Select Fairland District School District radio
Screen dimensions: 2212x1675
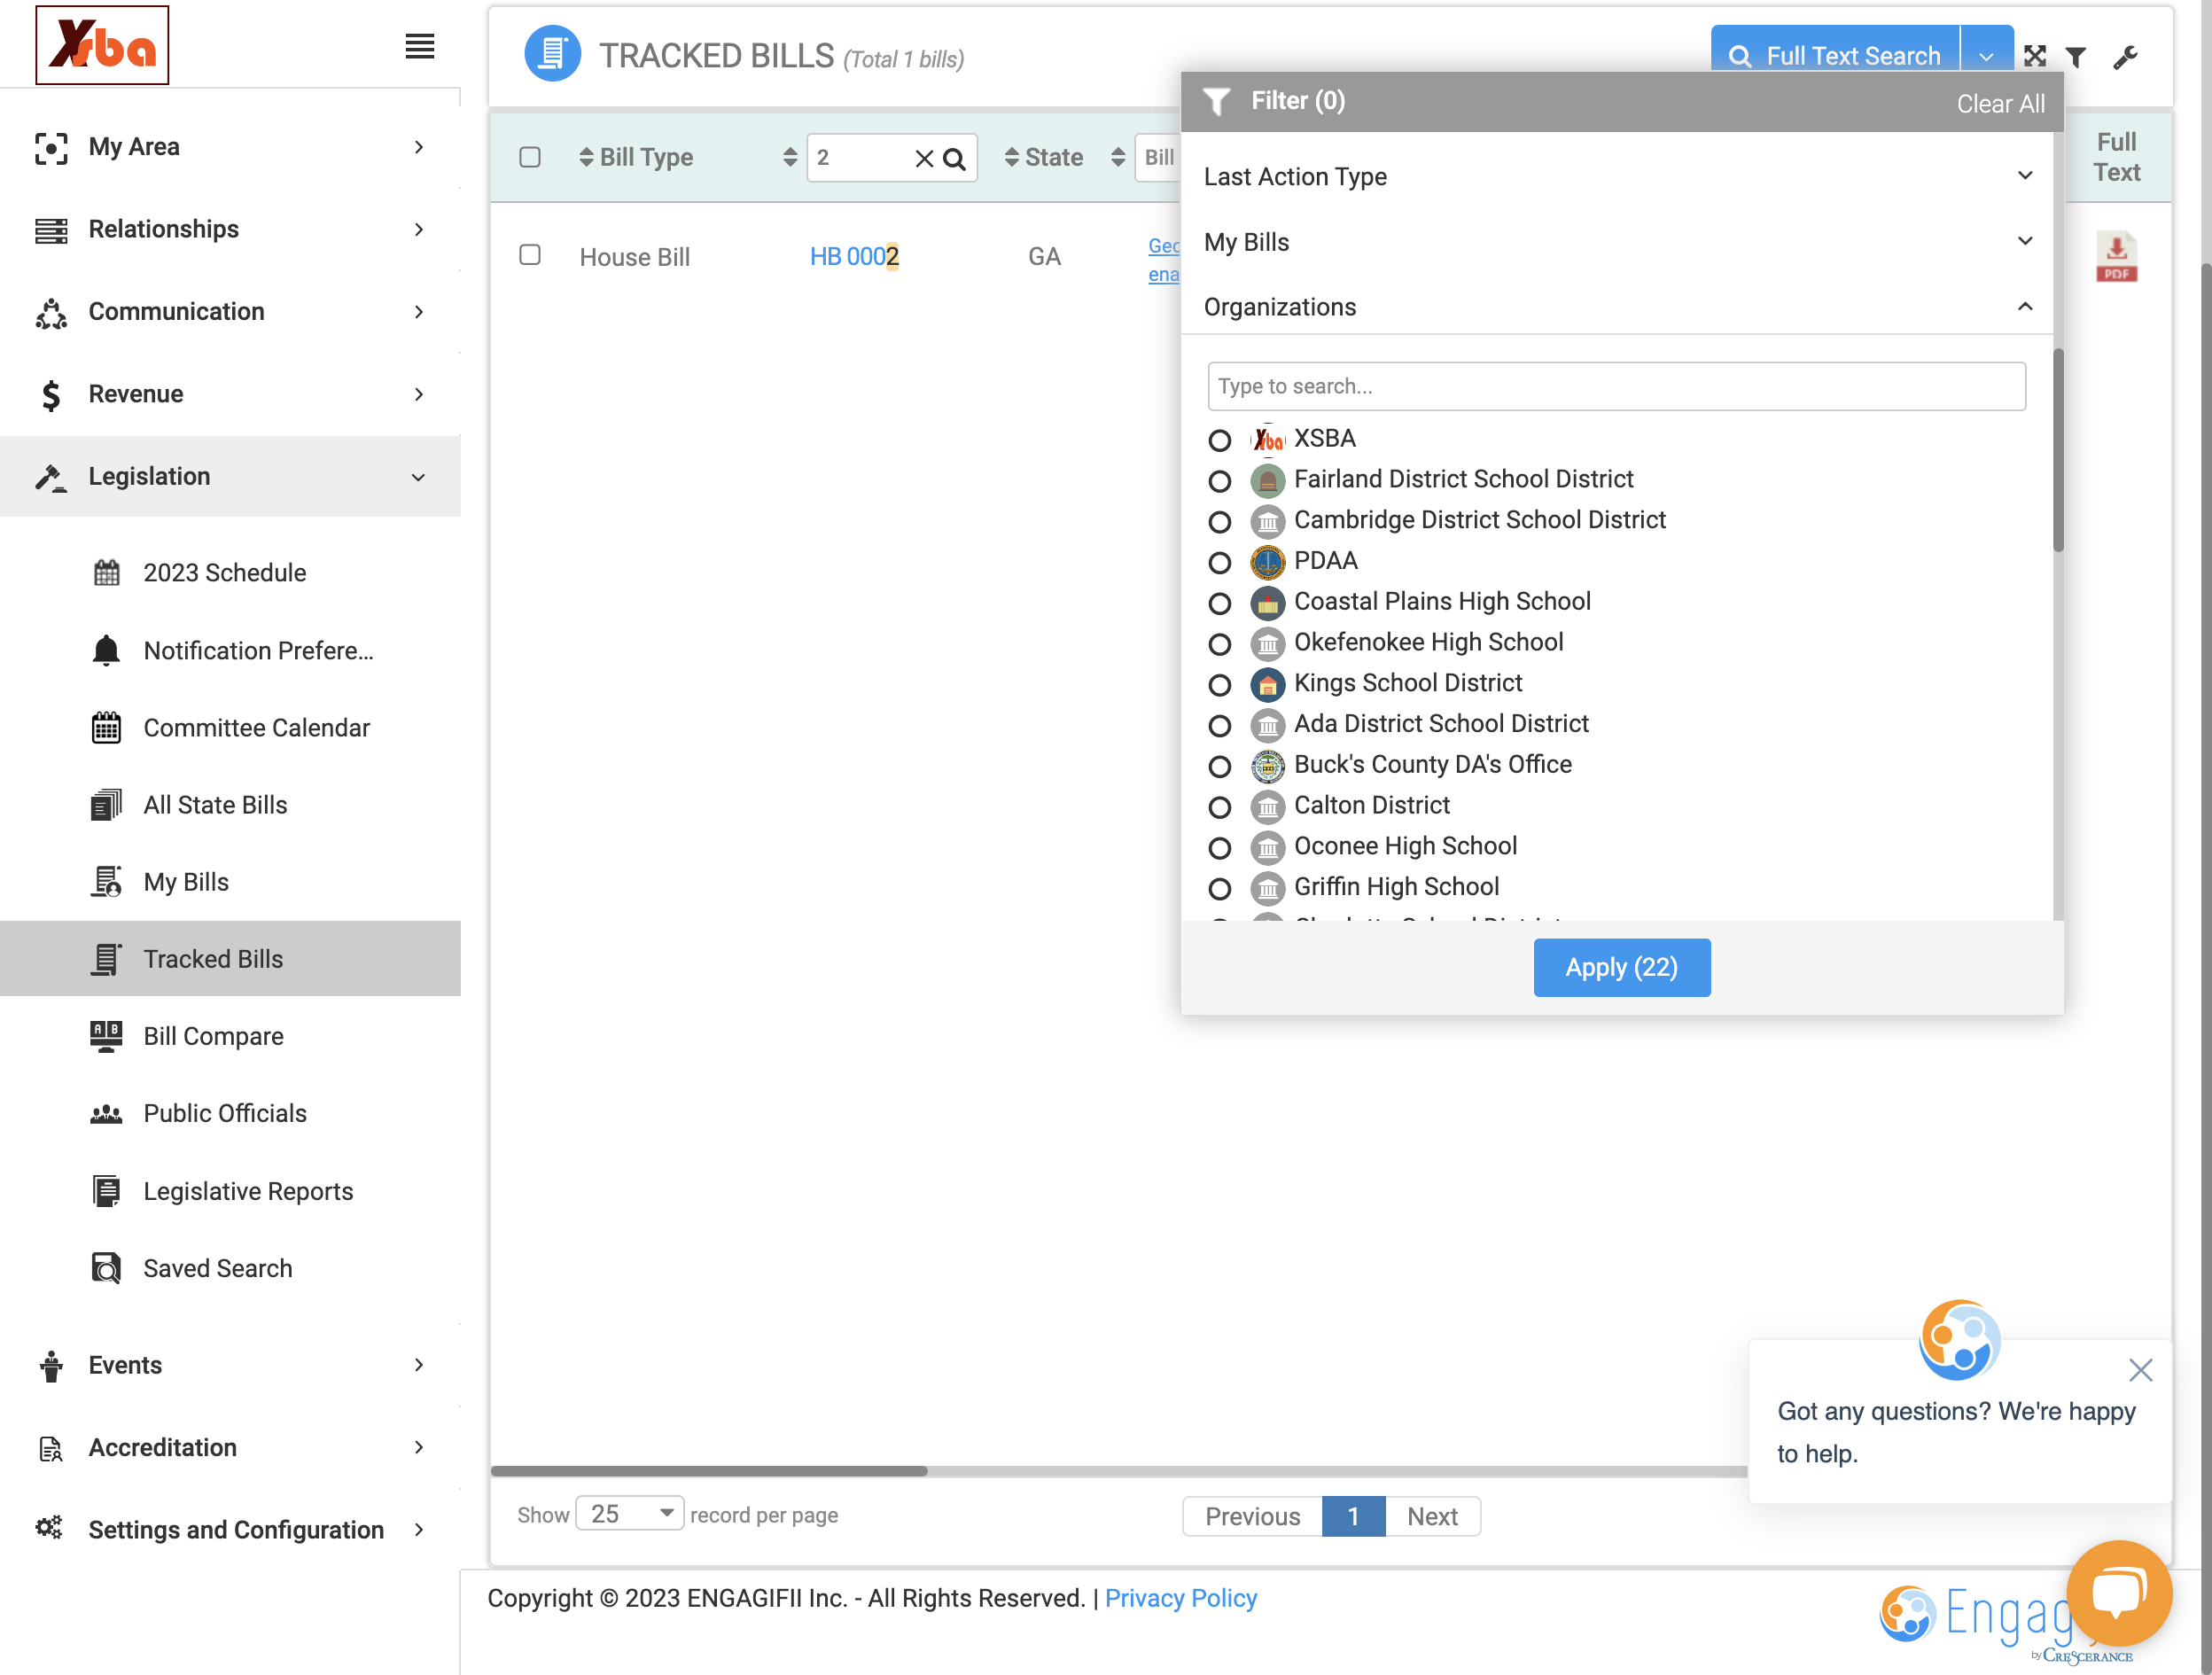tap(1219, 481)
